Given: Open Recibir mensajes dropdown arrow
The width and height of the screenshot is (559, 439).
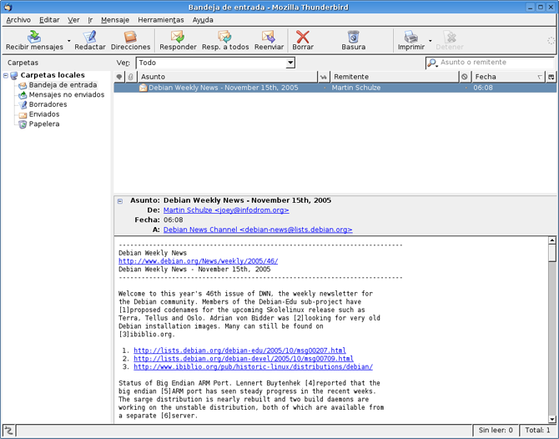Looking at the screenshot, I should click(68, 41).
